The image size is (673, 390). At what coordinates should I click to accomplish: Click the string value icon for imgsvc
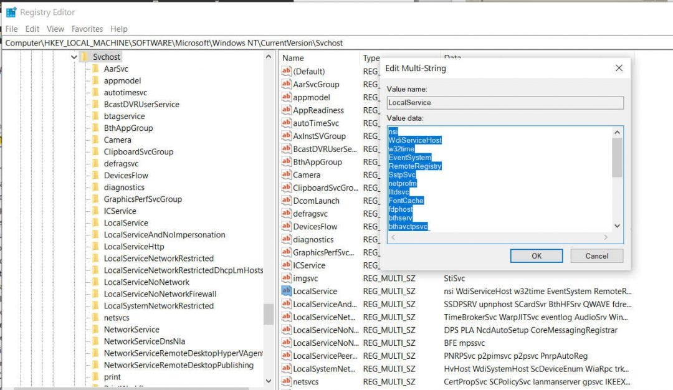[x=287, y=278]
